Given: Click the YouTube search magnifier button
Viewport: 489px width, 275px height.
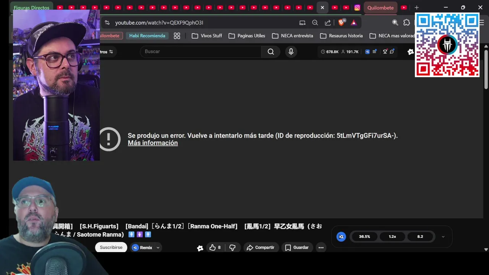Looking at the screenshot, I should (x=270, y=52).
